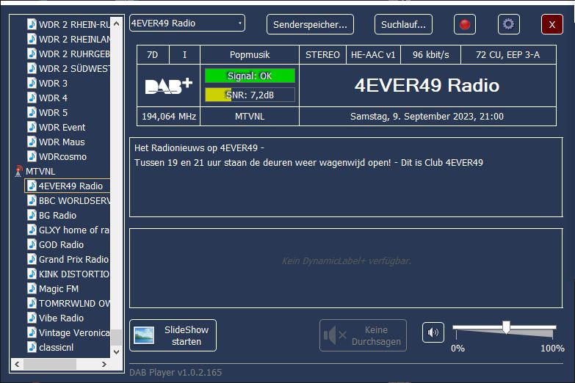Click the note icon beside Vintage Veronica
This screenshot has width=575, height=383.
(32, 332)
